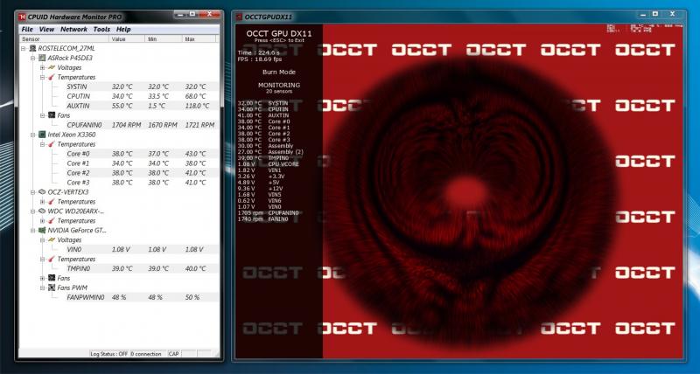Screen dimensions: 700x374
Task: Collapse the ASRock P45DE3 node
Action: (x=33, y=58)
